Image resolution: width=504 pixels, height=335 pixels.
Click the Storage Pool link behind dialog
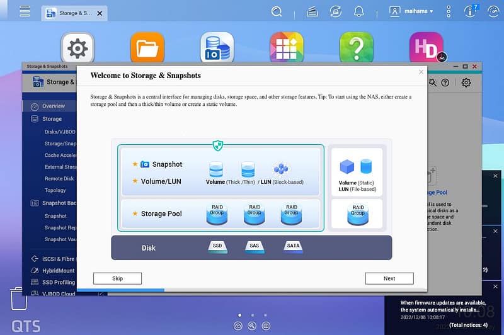[437, 193]
